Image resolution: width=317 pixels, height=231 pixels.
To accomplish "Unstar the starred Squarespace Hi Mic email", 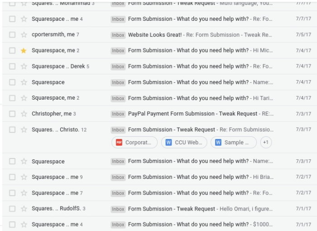I will tap(24, 51).
